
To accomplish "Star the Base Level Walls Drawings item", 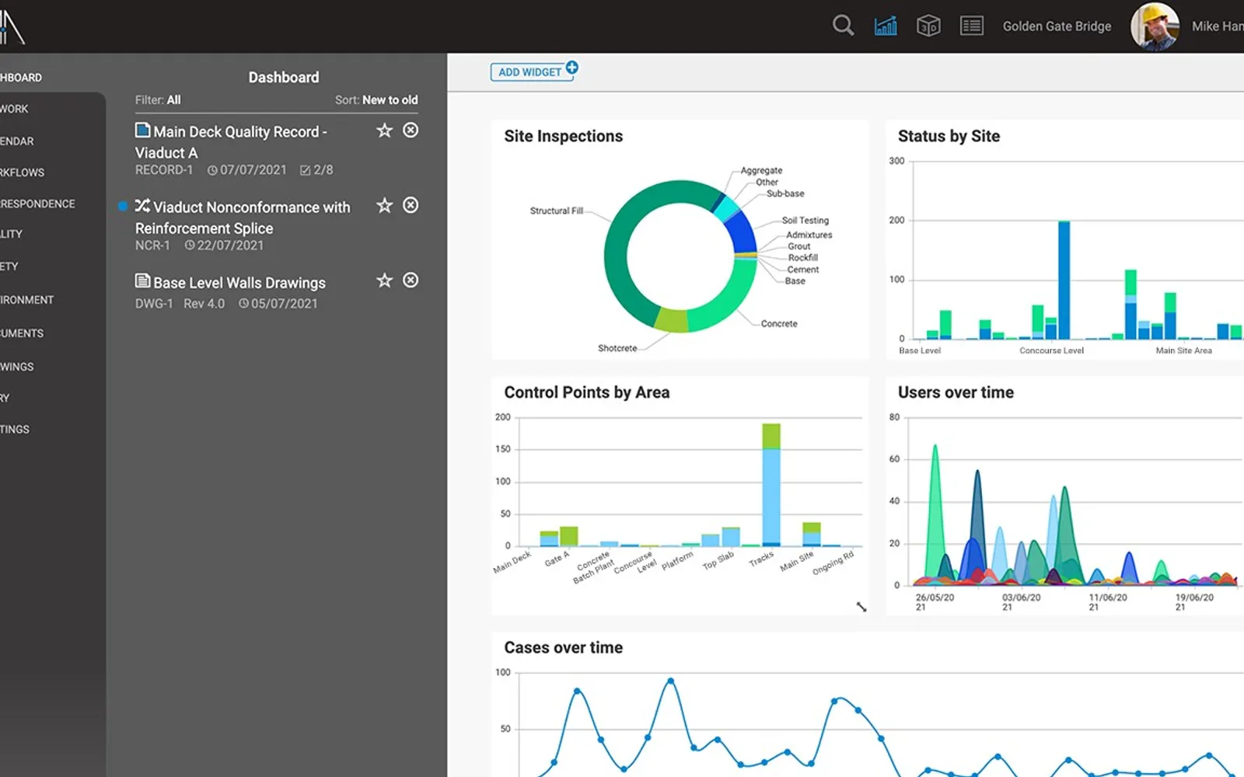I will pyautogui.click(x=384, y=280).
